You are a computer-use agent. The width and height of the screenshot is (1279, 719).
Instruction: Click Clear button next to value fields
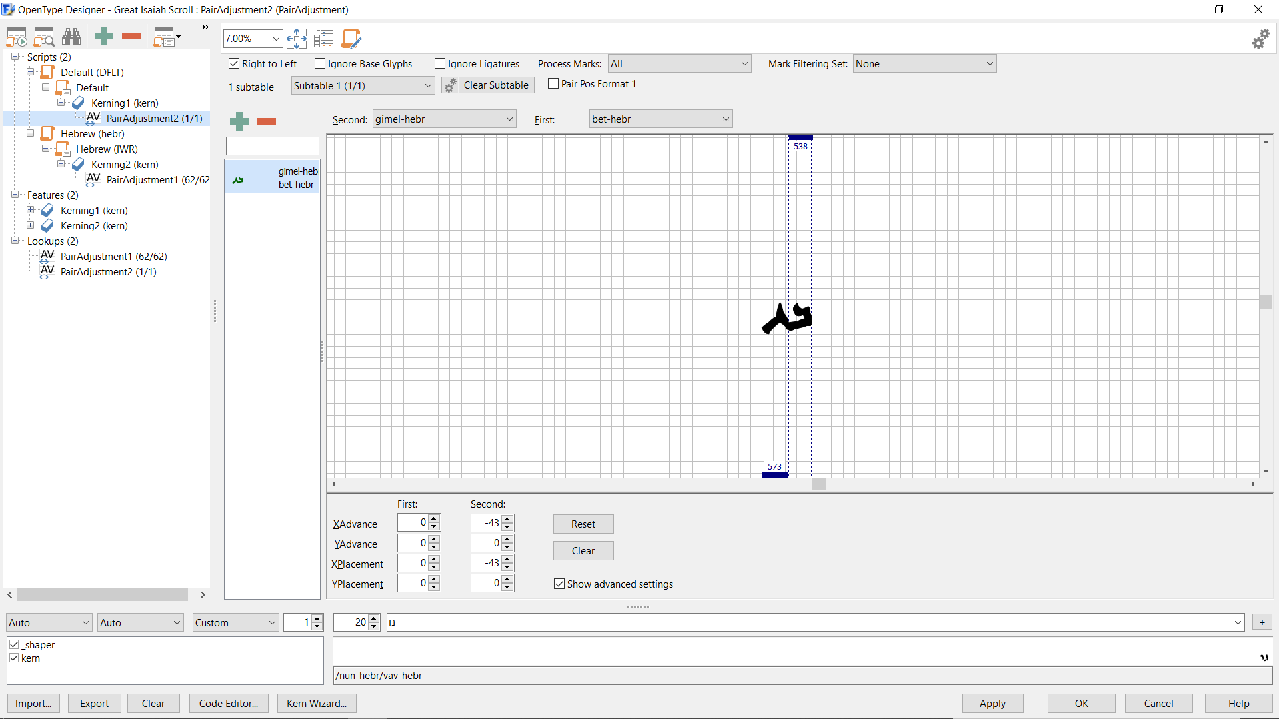tap(583, 551)
